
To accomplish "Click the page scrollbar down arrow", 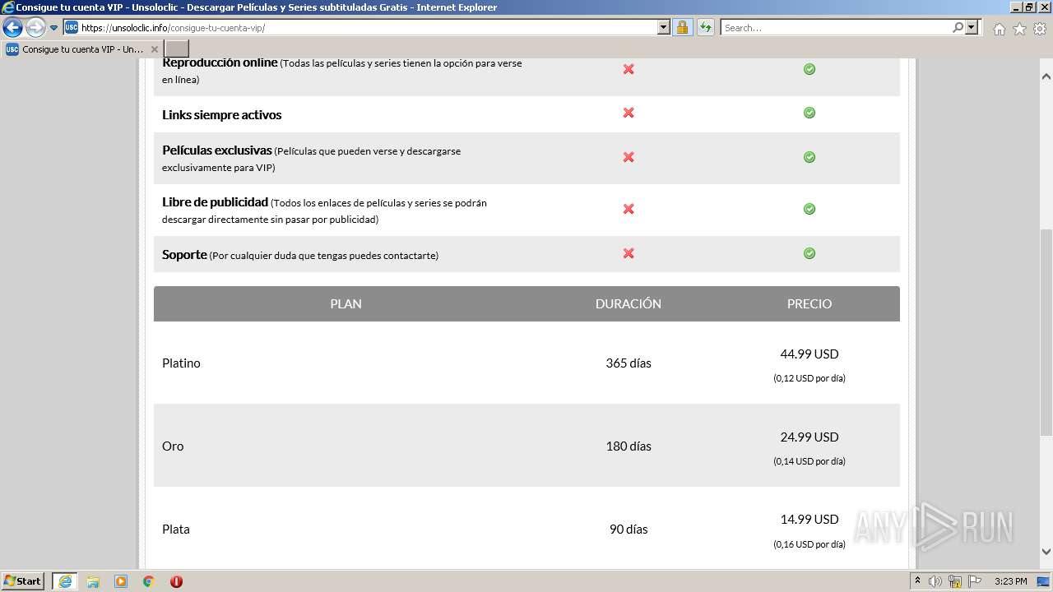I will click(1046, 552).
